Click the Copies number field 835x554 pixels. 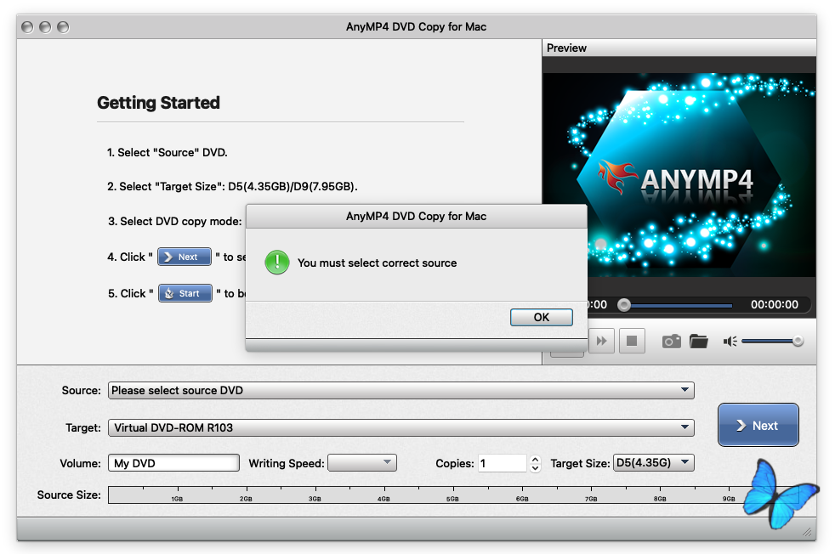click(502, 463)
